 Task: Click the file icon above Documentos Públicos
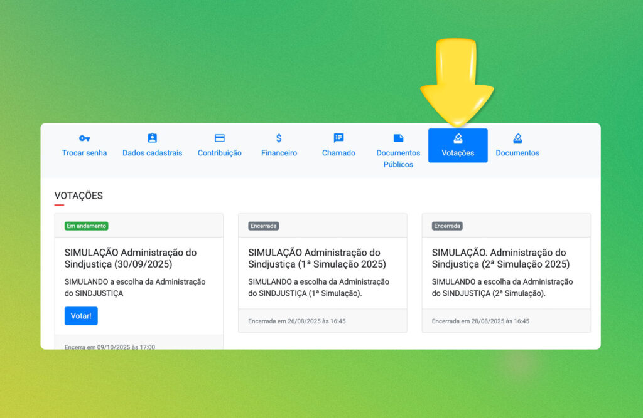(398, 138)
